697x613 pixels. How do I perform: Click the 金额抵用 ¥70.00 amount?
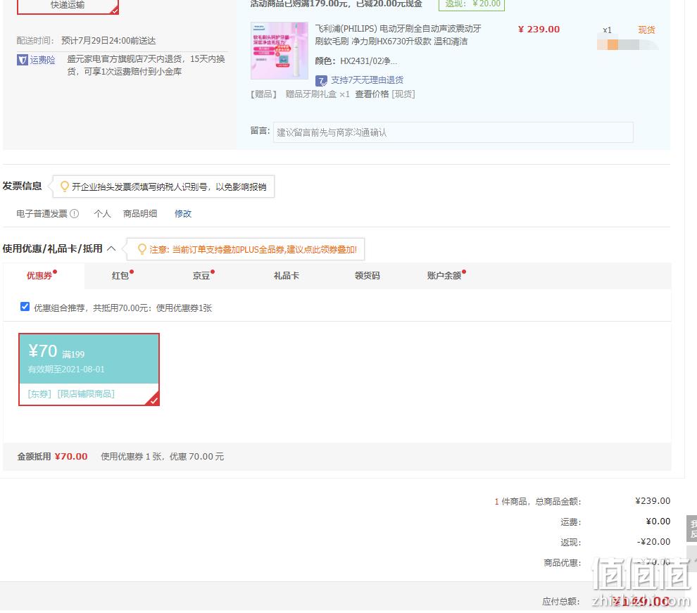71,457
